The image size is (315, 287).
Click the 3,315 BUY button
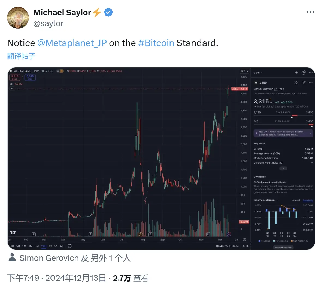tap(30, 77)
